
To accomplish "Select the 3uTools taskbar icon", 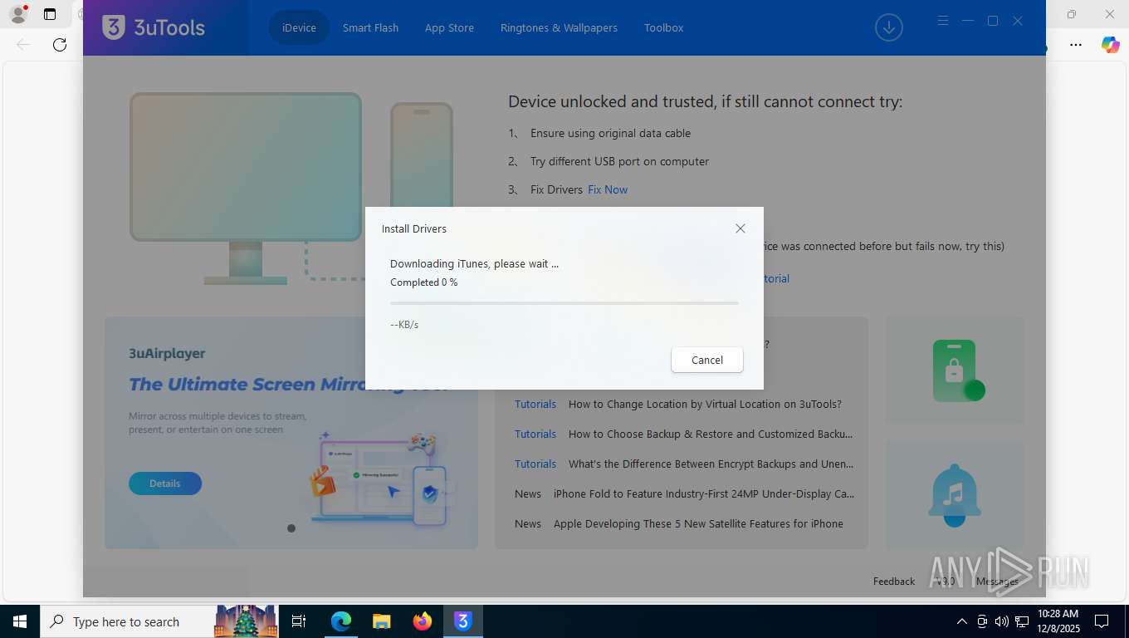I will point(463,621).
